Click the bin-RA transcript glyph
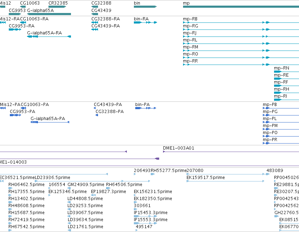Image resolution: width=299 pixels, height=232 pixels. pyautogui.click(x=145, y=22)
